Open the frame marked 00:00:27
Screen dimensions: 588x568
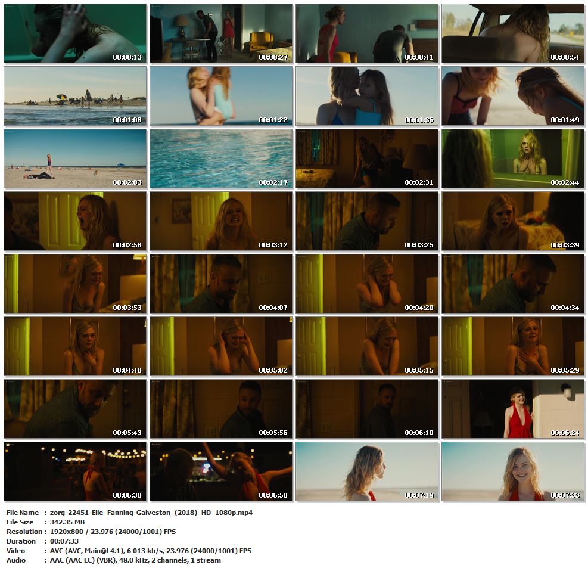coord(221,33)
